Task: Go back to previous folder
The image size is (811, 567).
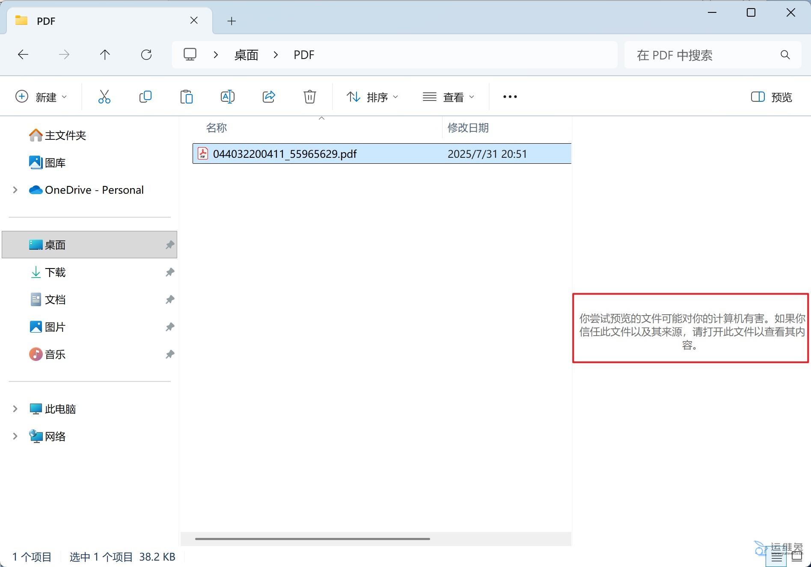Action: coord(23,55)
